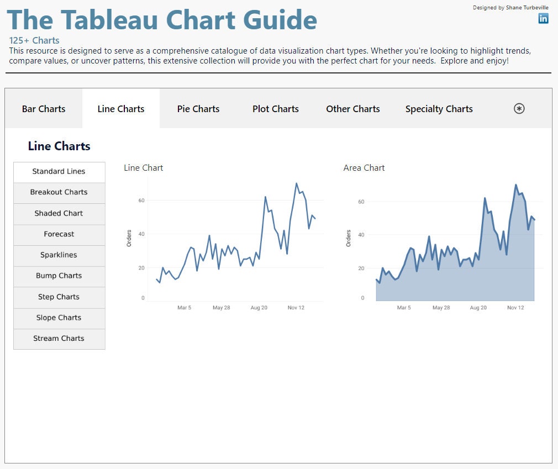558x469 pixels.
Task: Show the Shaded Chart examples
Action: pos(59,214)
